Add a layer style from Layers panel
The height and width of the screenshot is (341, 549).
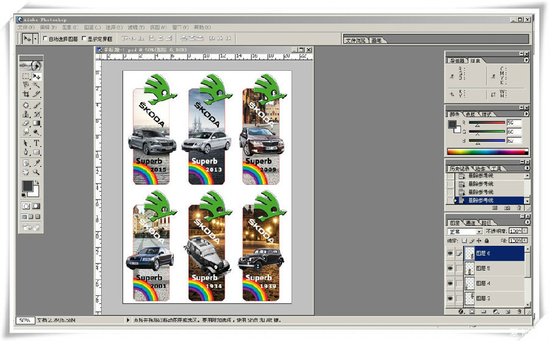pos(461,311)
